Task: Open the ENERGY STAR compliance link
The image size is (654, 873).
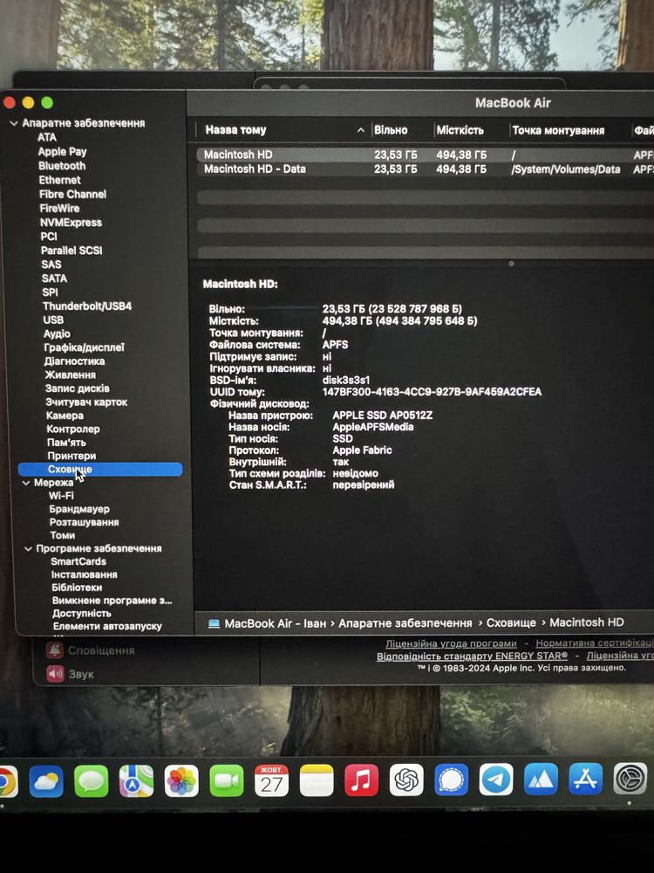Action: 472,656
